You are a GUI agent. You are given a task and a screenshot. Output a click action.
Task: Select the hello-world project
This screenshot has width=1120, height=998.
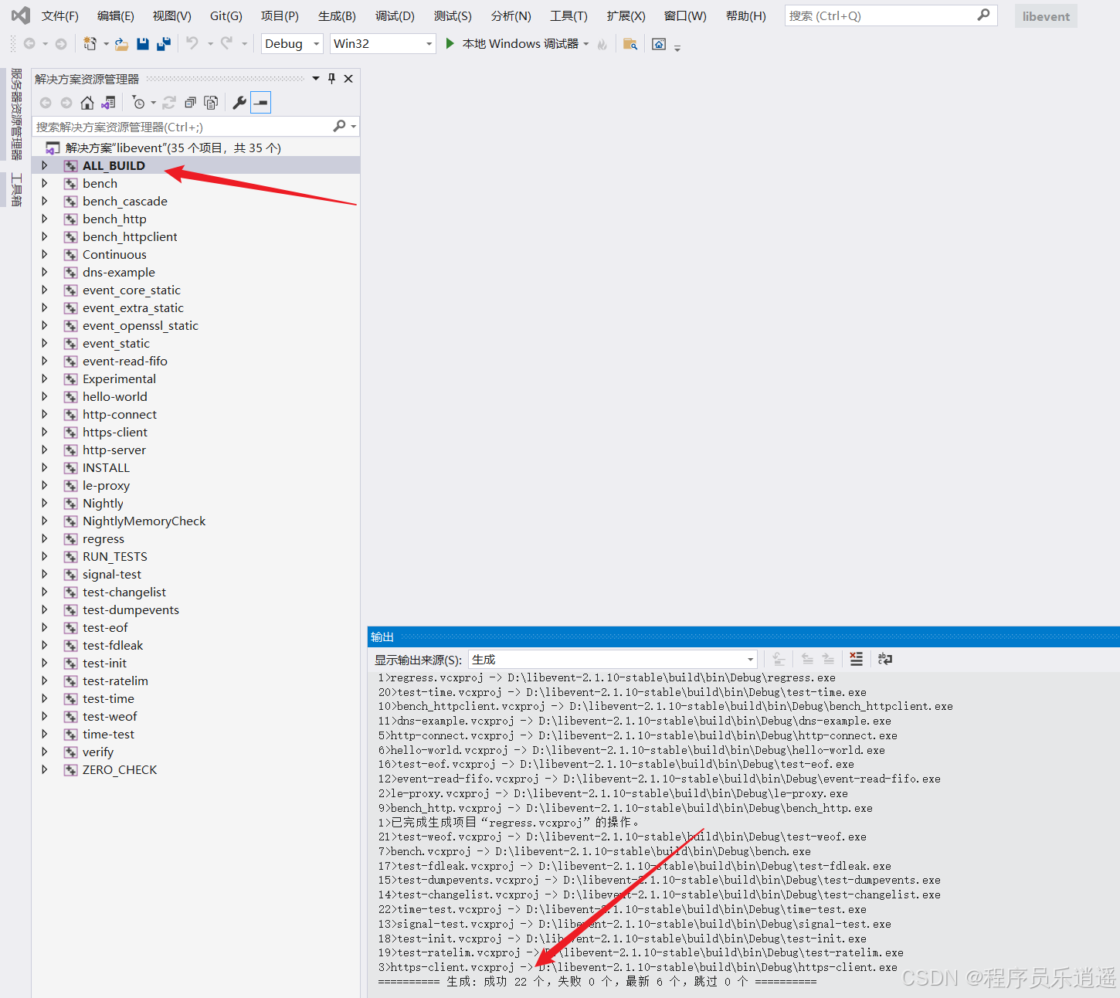[x=115, y=396]
